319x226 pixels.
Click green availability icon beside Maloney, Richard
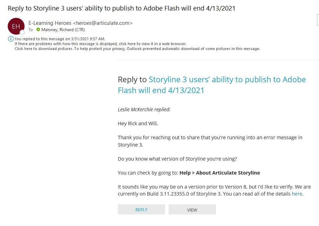(38, 30)
